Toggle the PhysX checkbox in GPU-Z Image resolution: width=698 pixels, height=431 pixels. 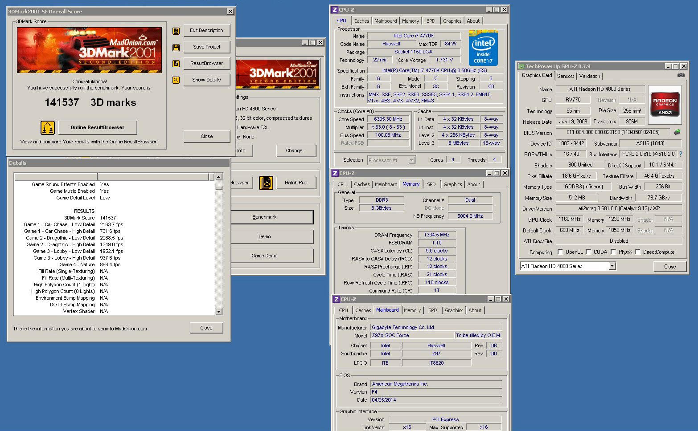coord(614,252)
